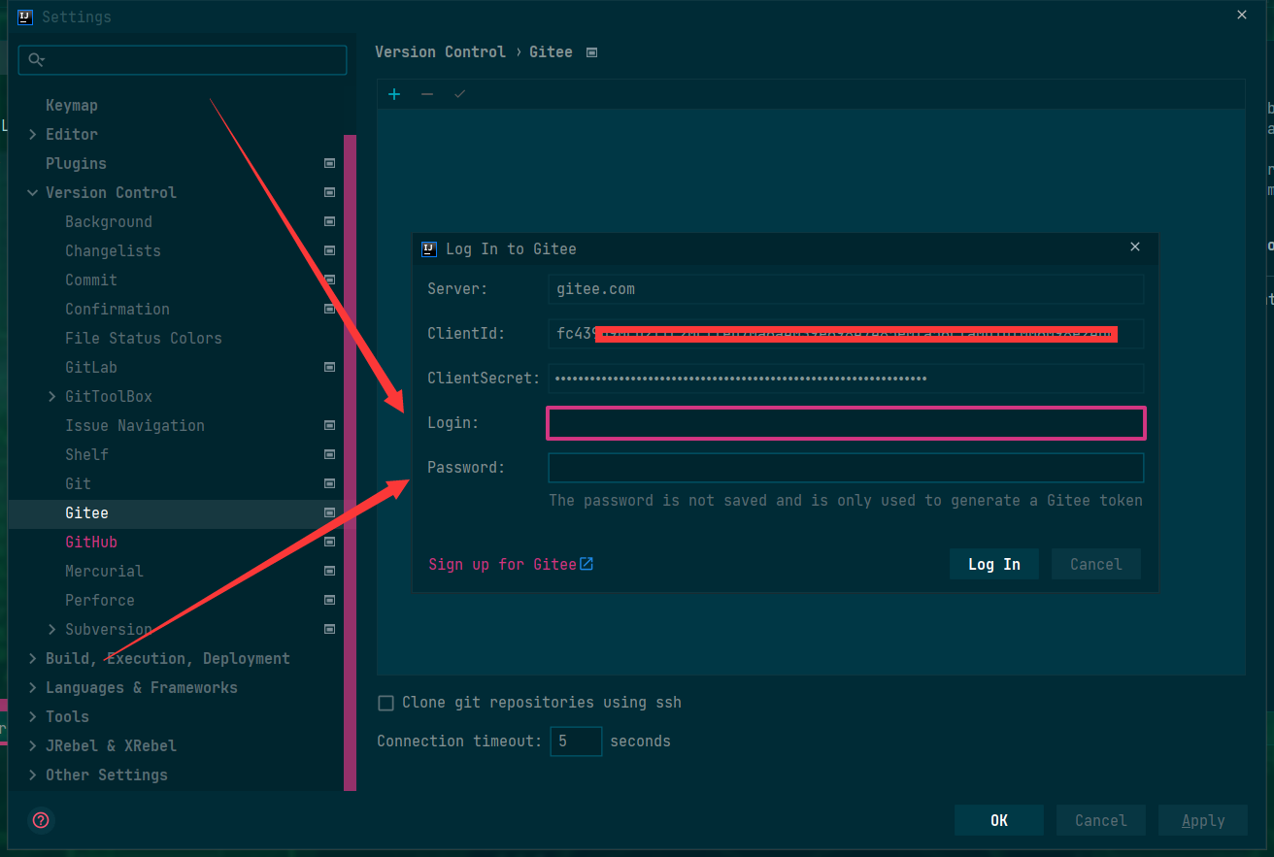
Task: Click the search magnifier icon in Settings
Action: [36, 60]
